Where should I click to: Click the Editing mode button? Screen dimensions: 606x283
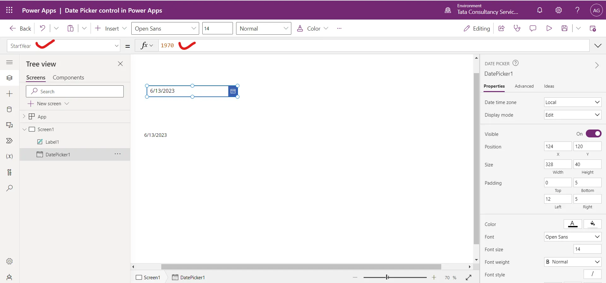tap(477, 28)
